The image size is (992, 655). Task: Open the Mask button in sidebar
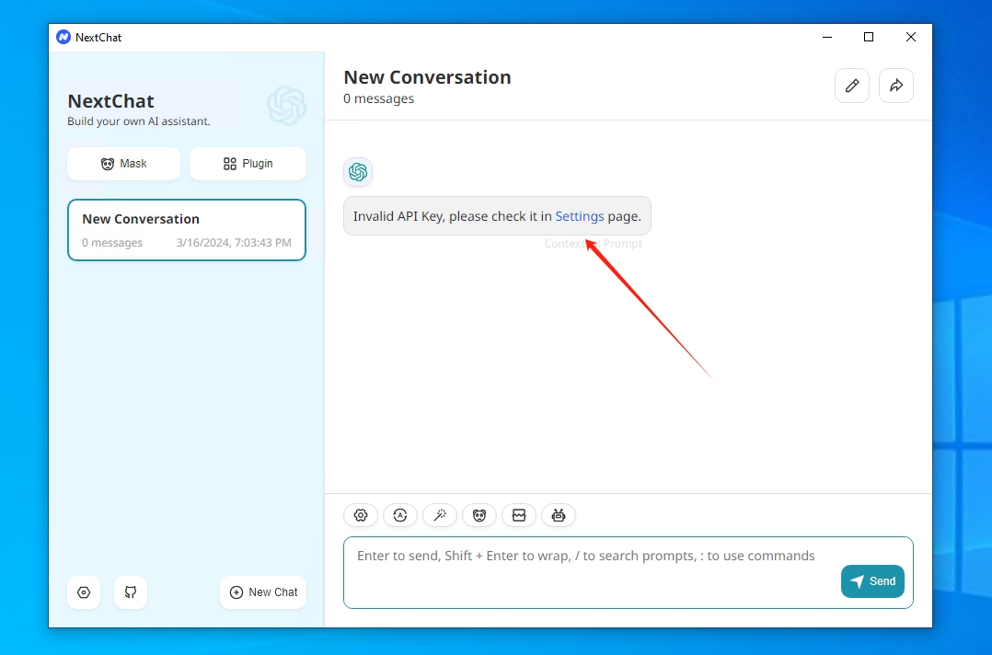tap(123, 164)
